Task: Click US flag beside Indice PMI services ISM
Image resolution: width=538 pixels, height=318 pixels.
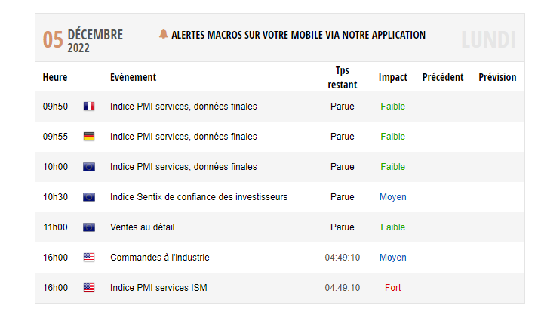Action: pos(89,288)
